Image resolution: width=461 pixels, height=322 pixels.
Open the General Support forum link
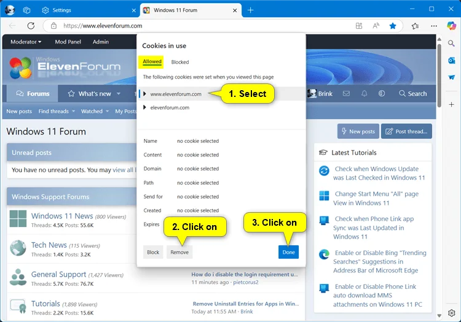pyautogui.click(x=58, y=274)
